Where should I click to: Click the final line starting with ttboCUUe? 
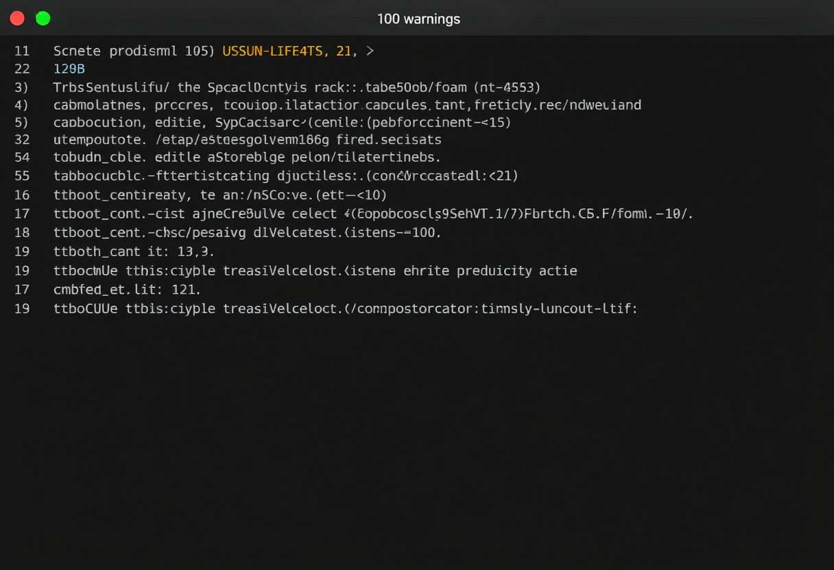point(346,309)
